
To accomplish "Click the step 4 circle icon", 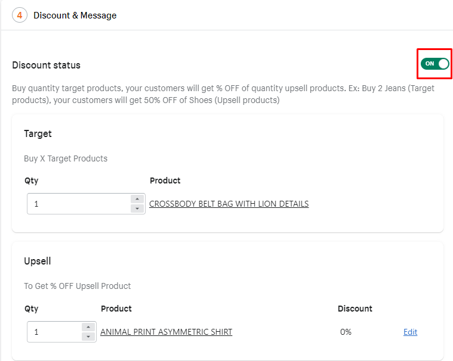I will click(20, 15).
